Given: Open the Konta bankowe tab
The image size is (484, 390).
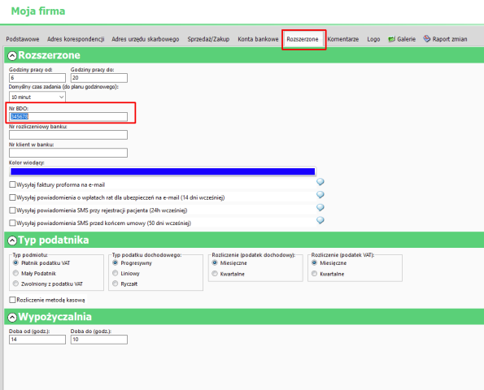Looking at the screenshot, I should click(x=258, y=39).
